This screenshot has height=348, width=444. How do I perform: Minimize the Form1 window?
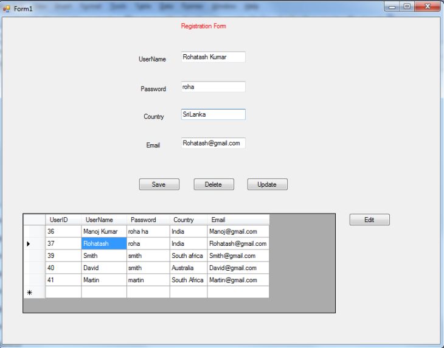392,7
